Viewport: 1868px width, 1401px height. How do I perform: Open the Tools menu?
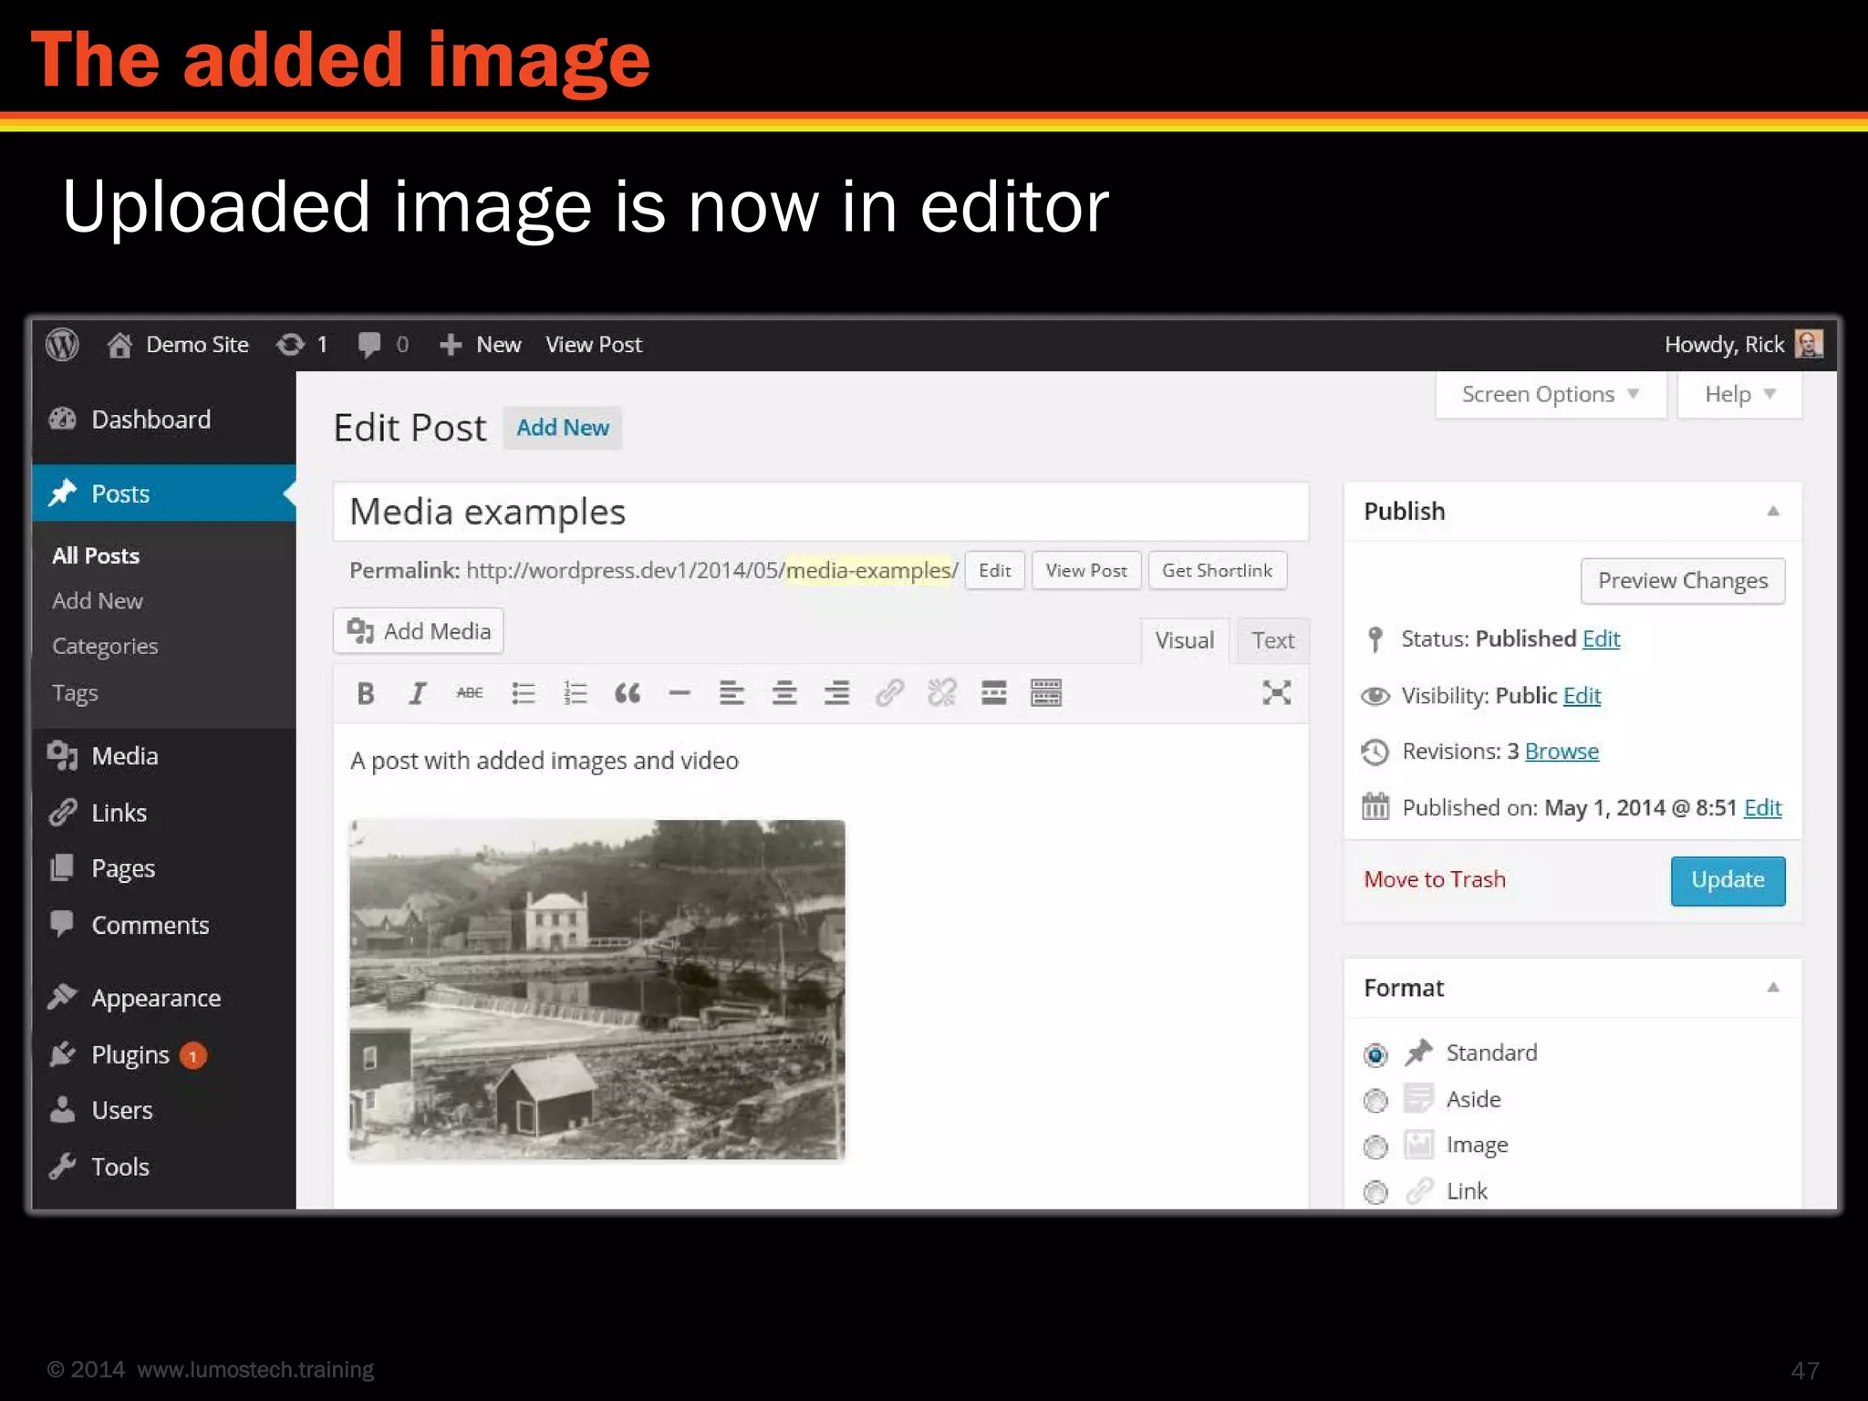pyautogui.click(x=164, y=1167)
